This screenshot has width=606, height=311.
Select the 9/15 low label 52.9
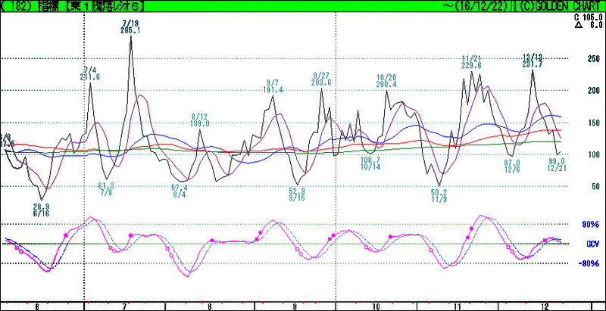(x=297, y=191)
